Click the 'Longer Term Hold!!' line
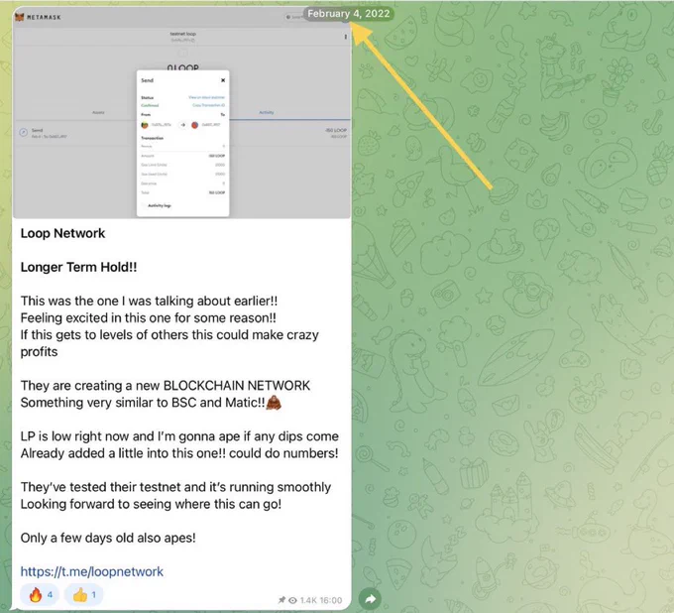674x613 pixels. pyautogui.click(x=78, y=267)
